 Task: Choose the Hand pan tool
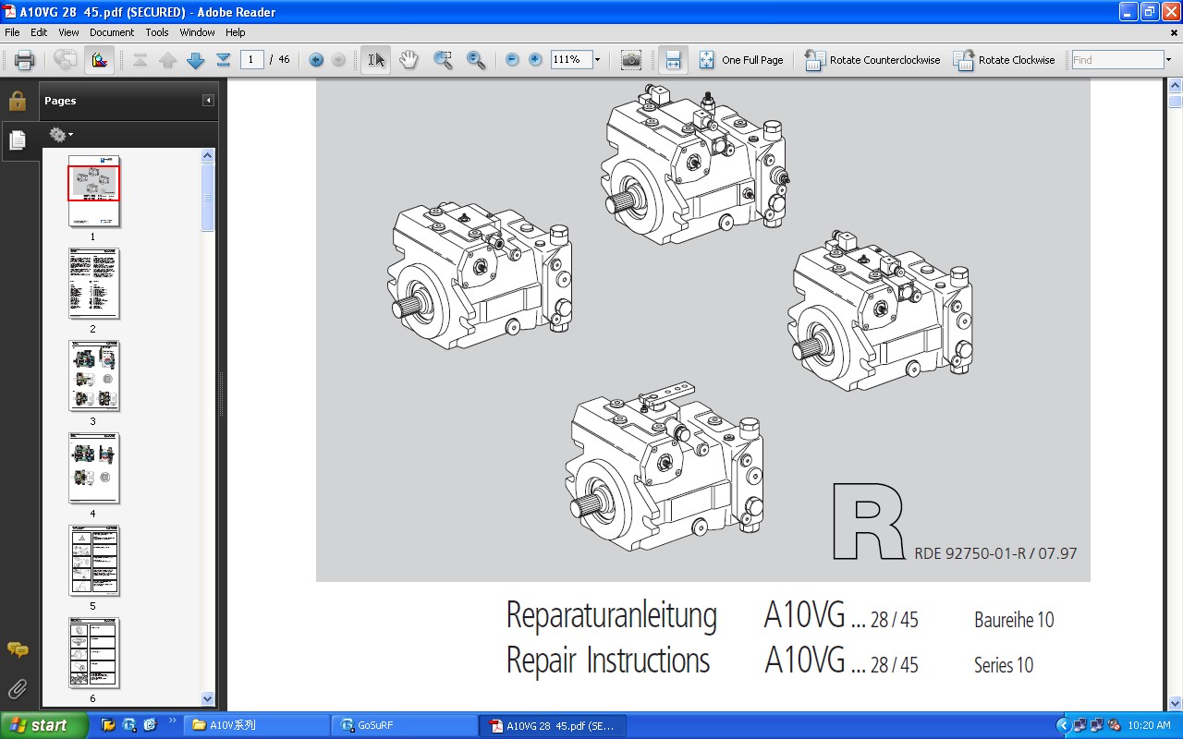[x=409, y=60]
